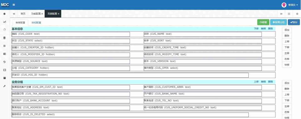The height and width of the screenshot is (119, 301).
Task: Open the newspaper icon in left sidebar
Action: pos(5,54)
